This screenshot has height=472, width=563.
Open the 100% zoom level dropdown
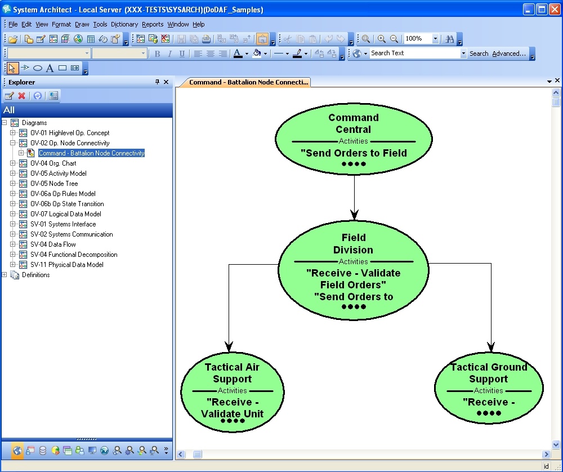(x=435, y=39)
